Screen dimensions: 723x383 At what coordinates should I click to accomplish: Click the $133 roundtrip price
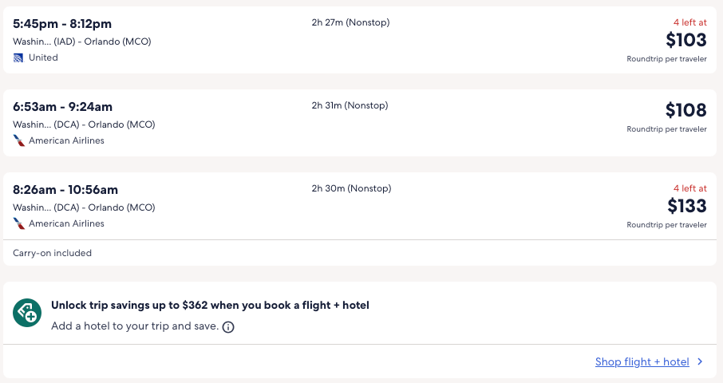(x=686, y=206)
